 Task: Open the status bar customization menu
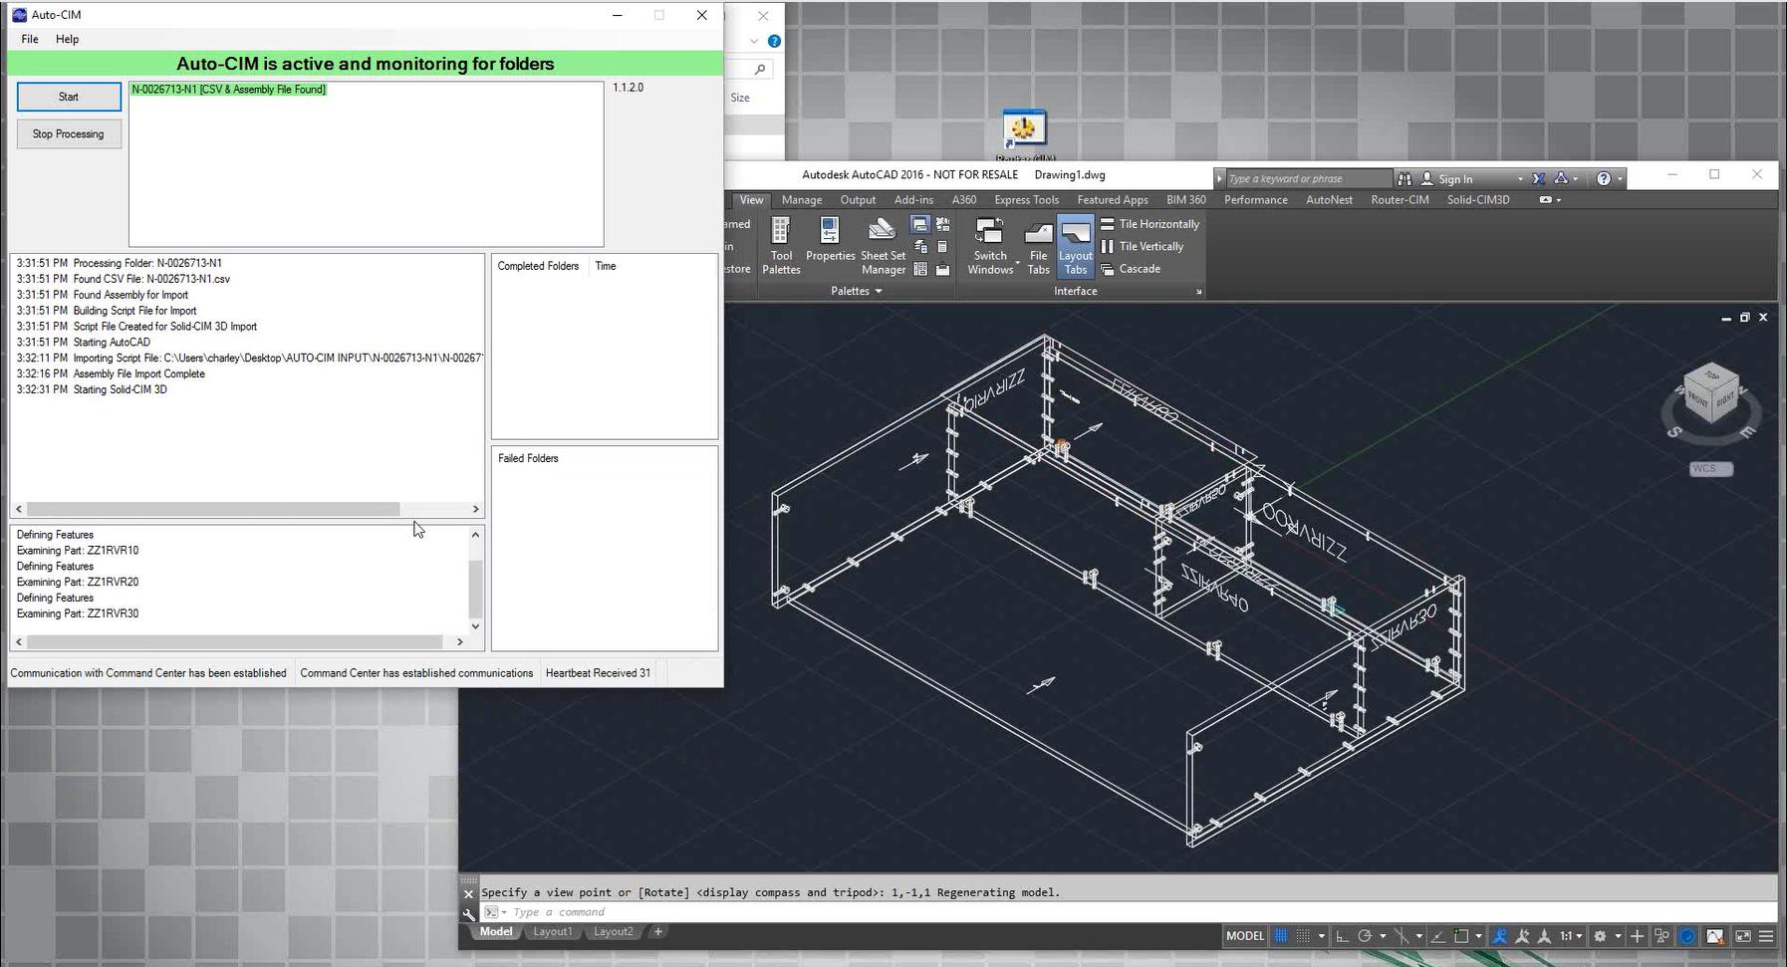pyautogui.click(x=1766, y=936)
